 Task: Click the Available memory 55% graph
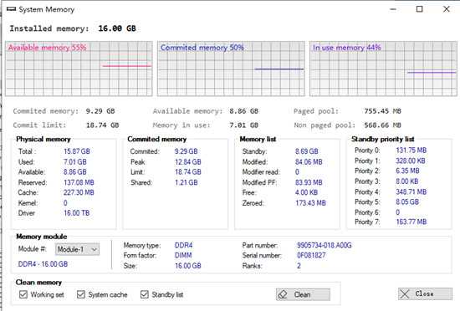[79, 69]
